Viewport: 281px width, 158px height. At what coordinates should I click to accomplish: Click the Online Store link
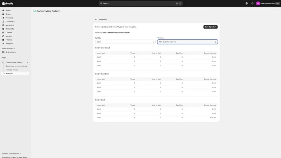[11, 52]
